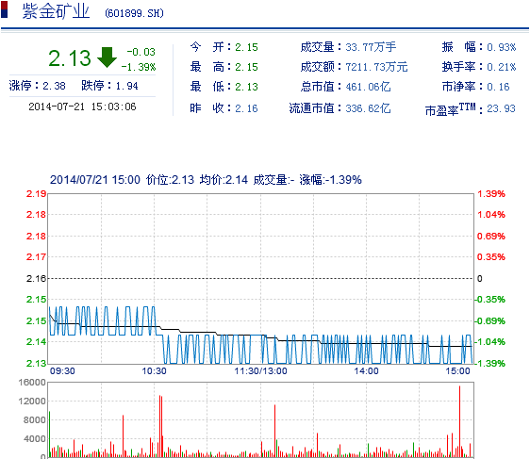This screenshot has width=530, height=459.
Task: Select the current price 2.13
Action: [70, 58]
